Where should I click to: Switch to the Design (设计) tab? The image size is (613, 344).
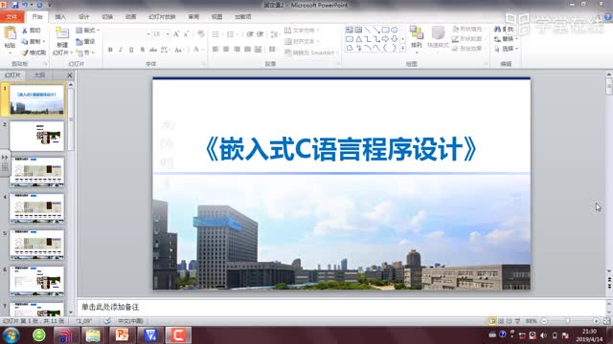coord(83,17)
